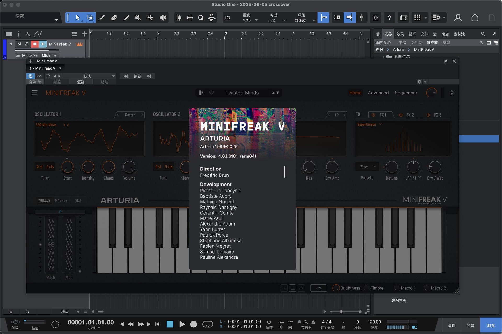Viewport: 502px width, 334px height.
Task: Open the wrench options in track header
Action: 28,34
